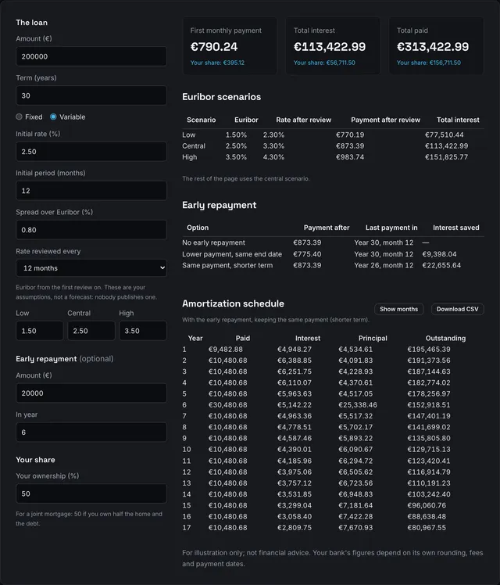Click the loan Amount field showing 200000
This screenshot has height=585, width=500.
point(91,56)
